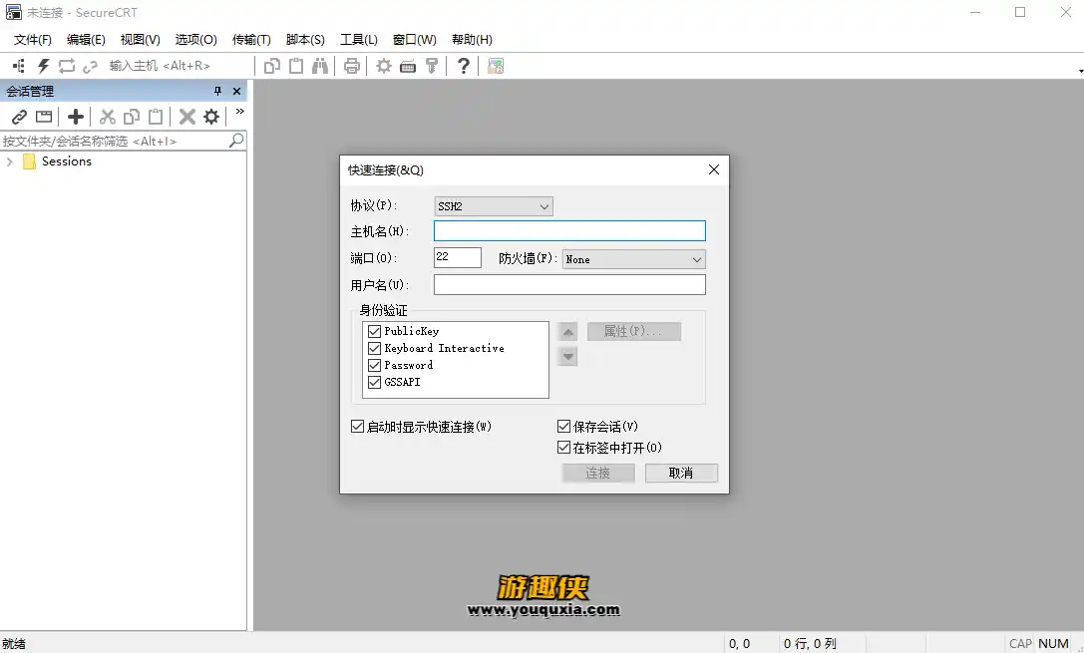Toggle the Password authentication checkbox
1084x653 pixels.
click(x=375, y=365)
